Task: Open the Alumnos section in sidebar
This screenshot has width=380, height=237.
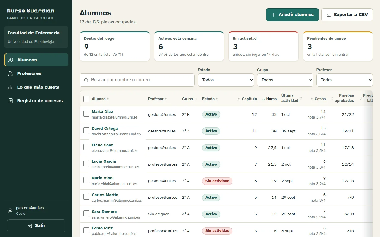Action: [x=36, y=60]
